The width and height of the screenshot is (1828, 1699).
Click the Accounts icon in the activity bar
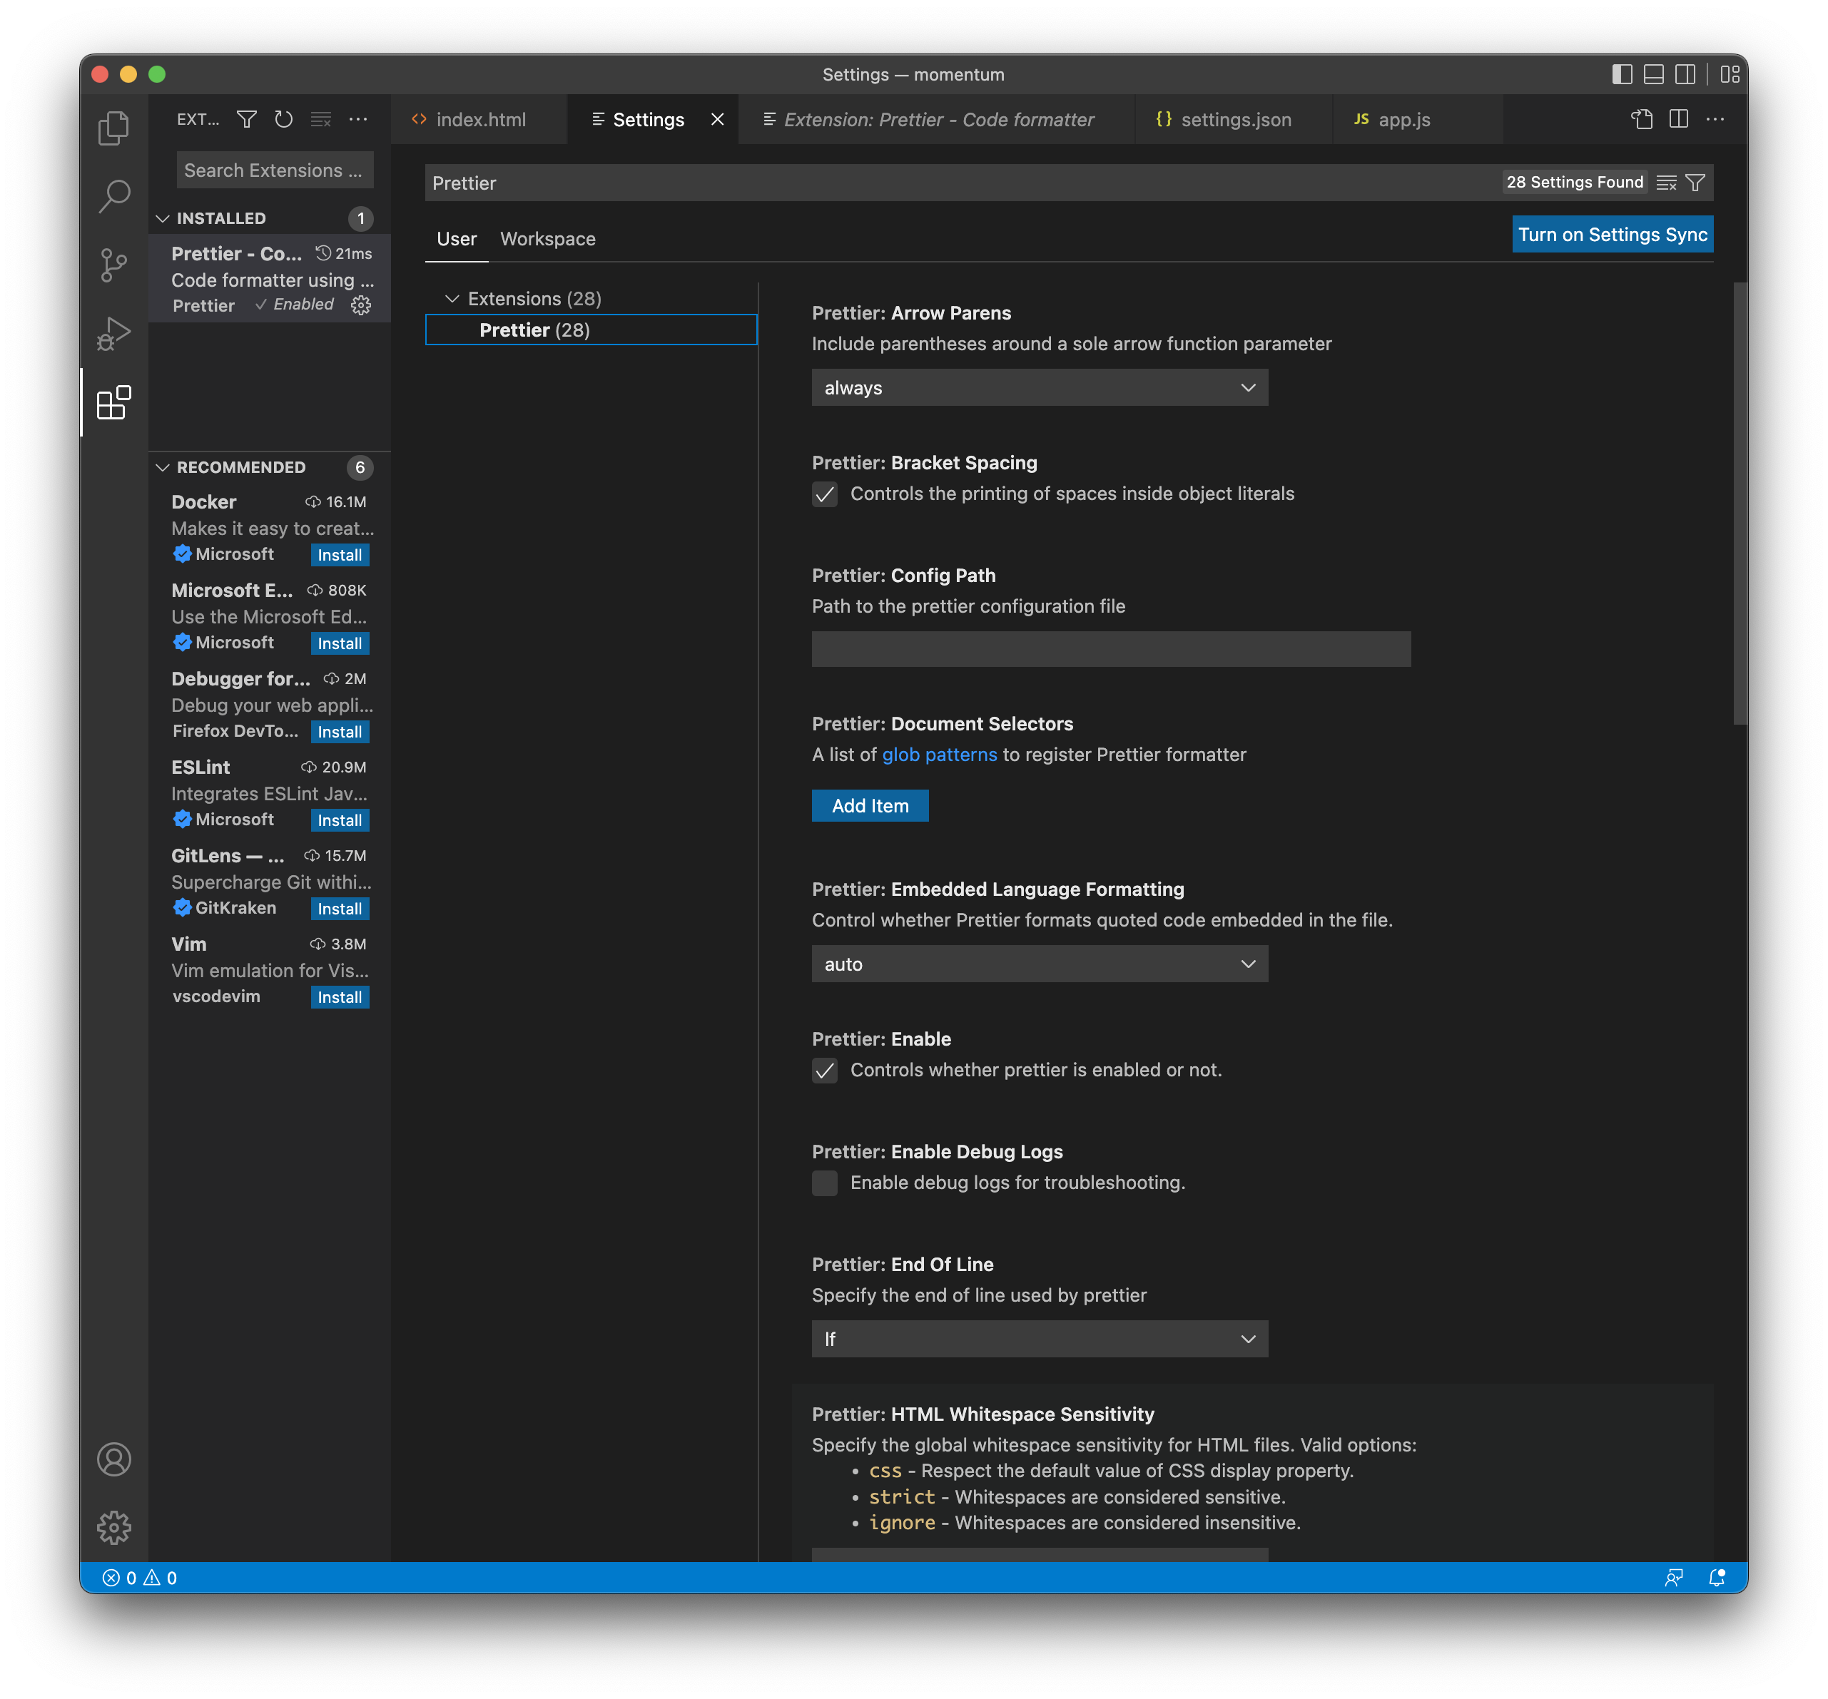click(114, 1459)
